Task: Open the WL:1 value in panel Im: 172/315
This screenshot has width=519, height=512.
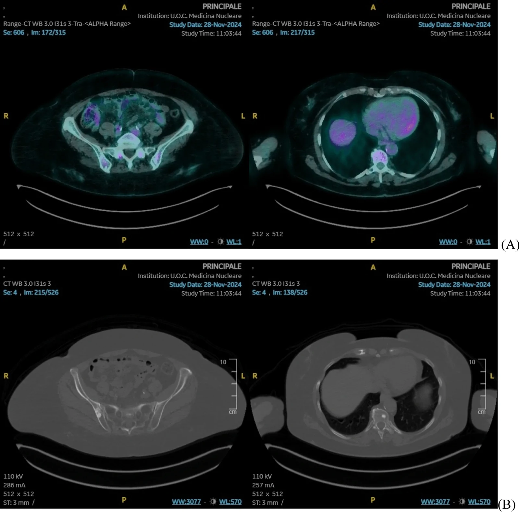Action: pyautogui.click(x=234, y=242)
